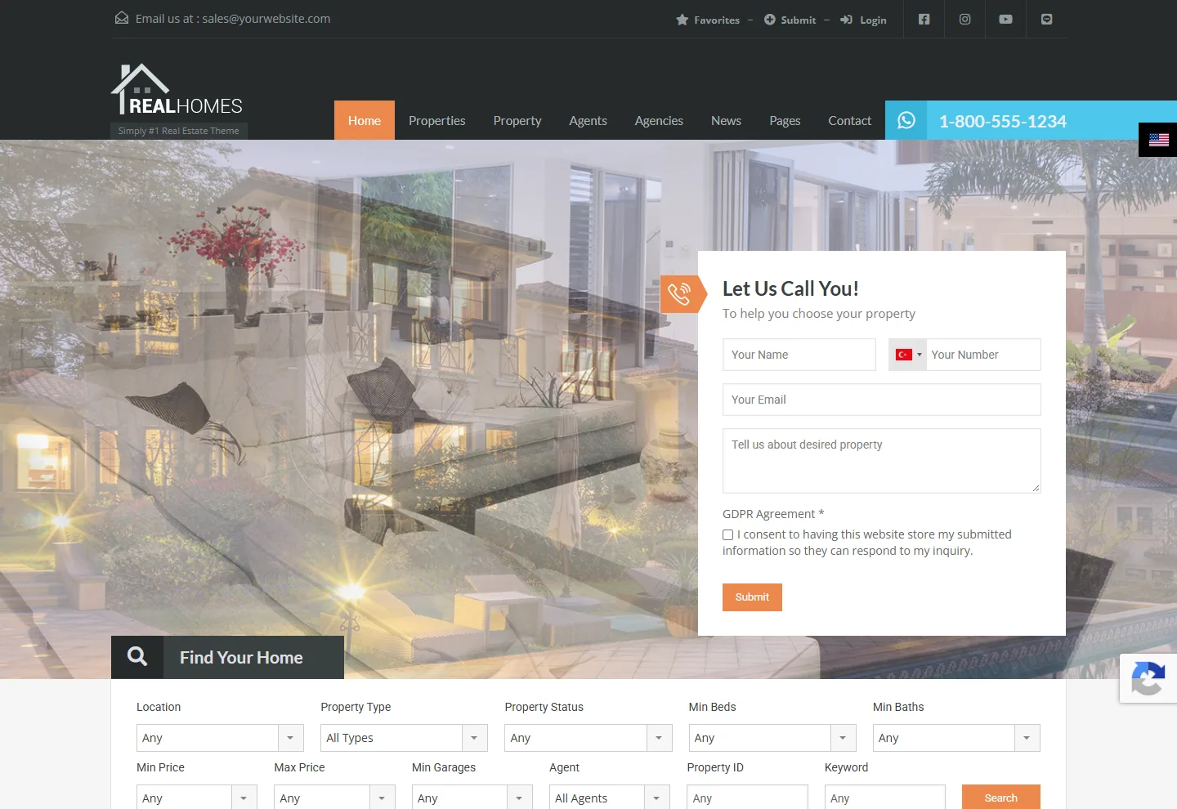Expand the Property Type dropdown

tap(404, 738)
